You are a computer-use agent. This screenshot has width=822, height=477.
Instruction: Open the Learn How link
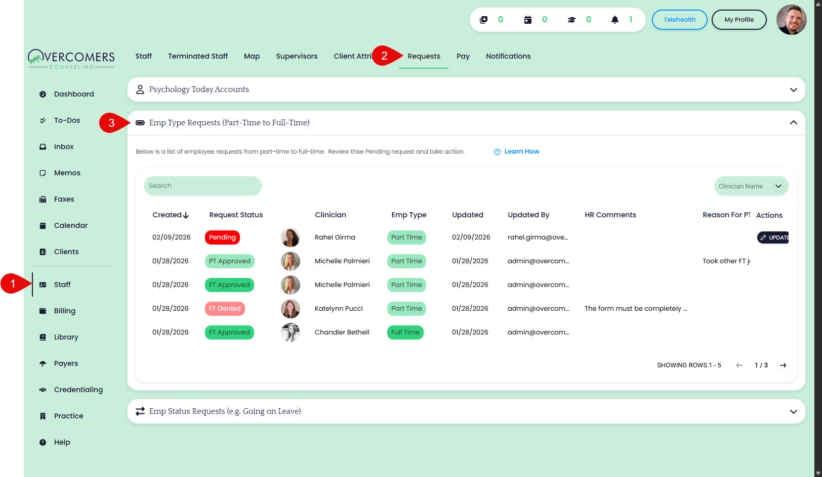(521, 152)
